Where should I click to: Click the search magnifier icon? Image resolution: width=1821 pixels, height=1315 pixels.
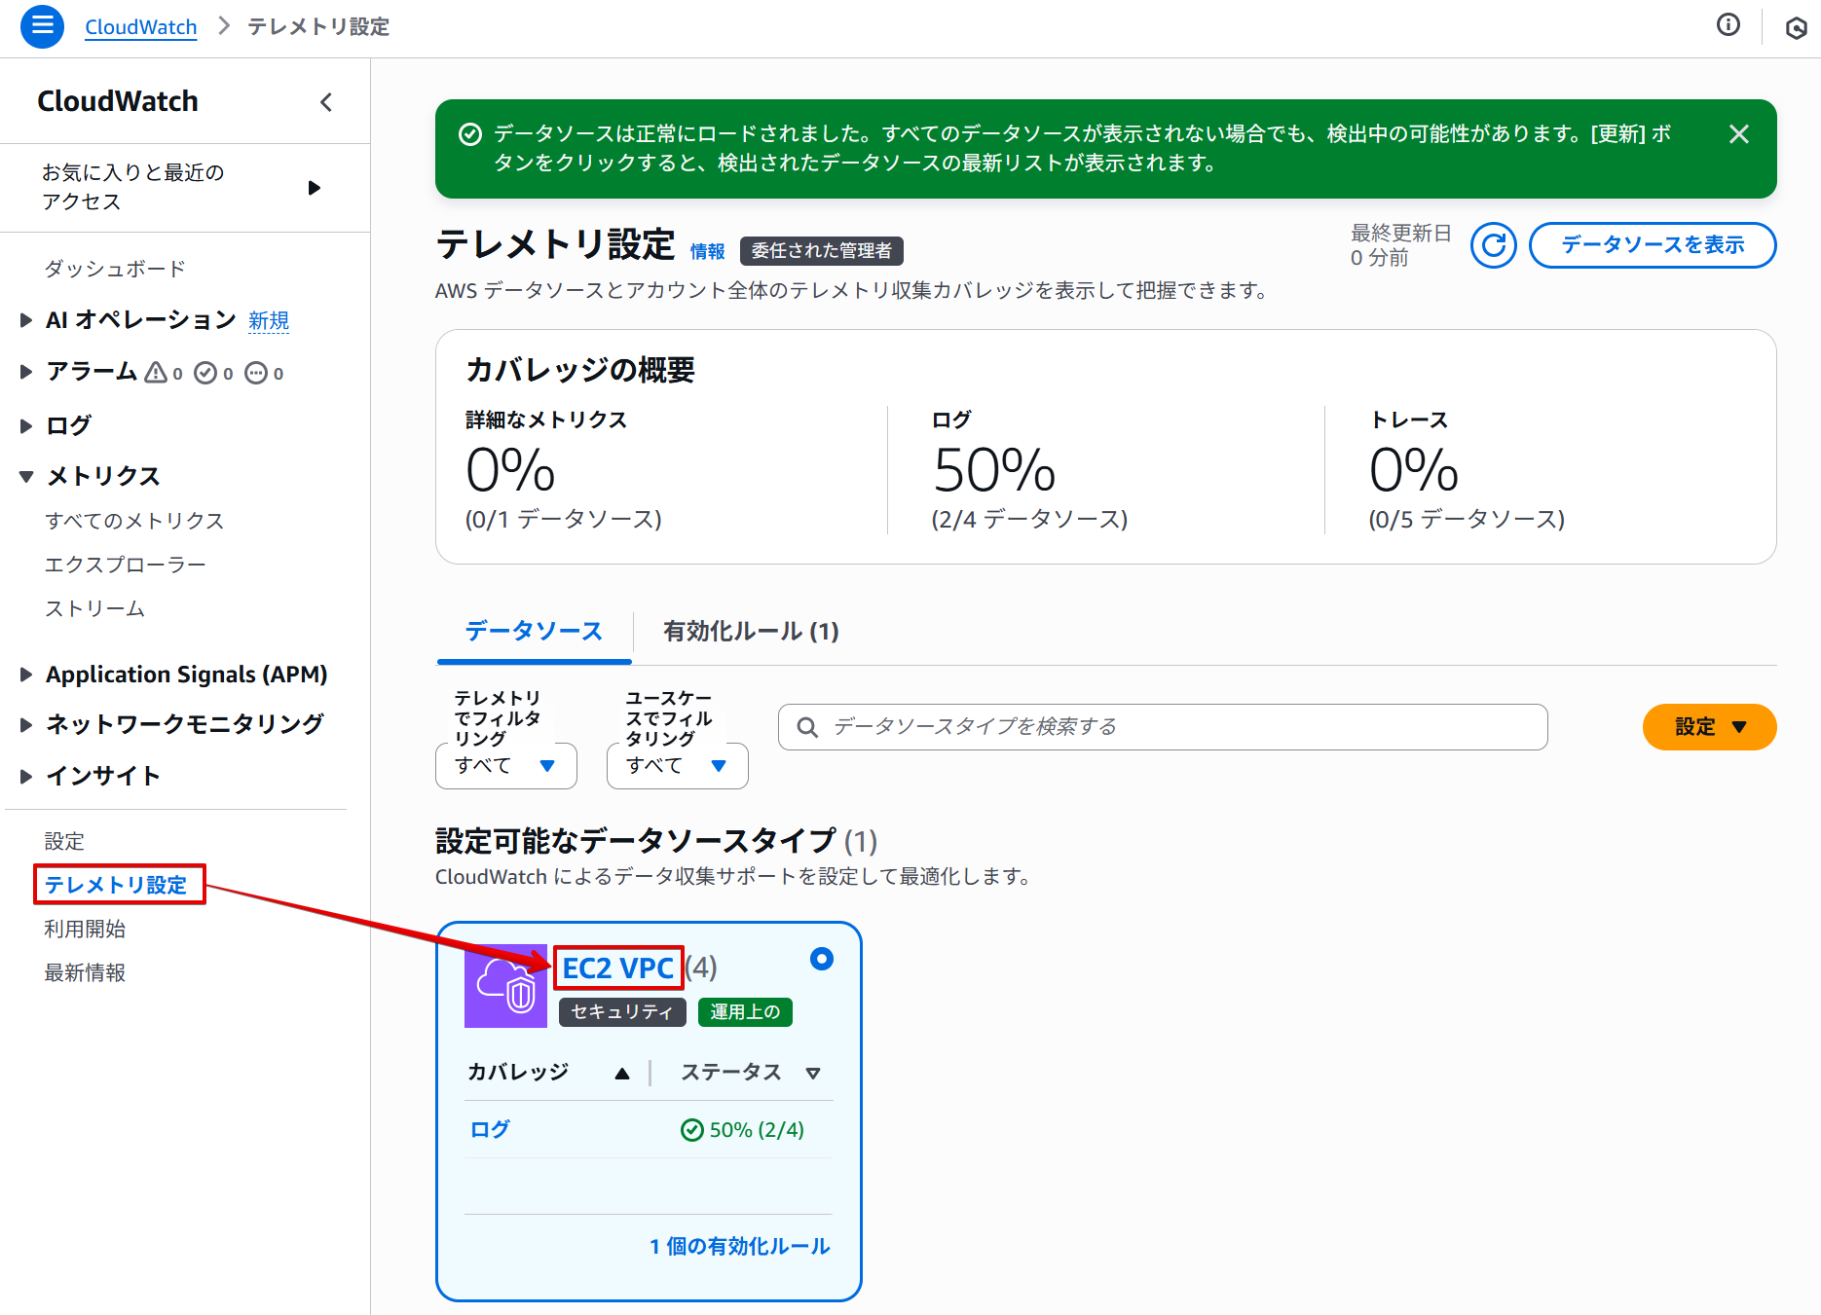point(807,727)
